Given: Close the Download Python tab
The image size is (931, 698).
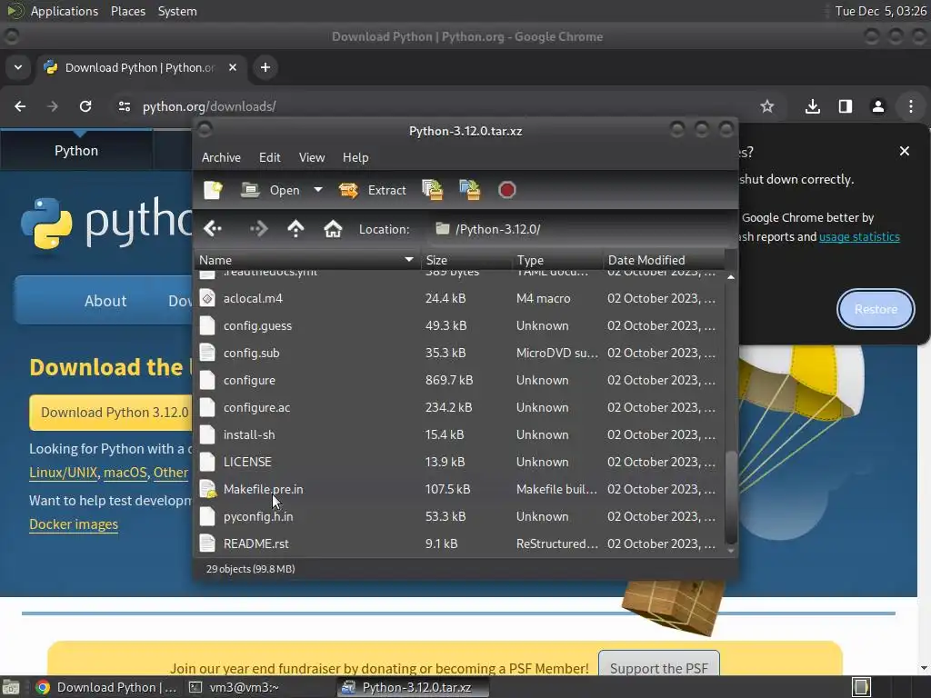Looking at the screenshot, I should point(233,67).
